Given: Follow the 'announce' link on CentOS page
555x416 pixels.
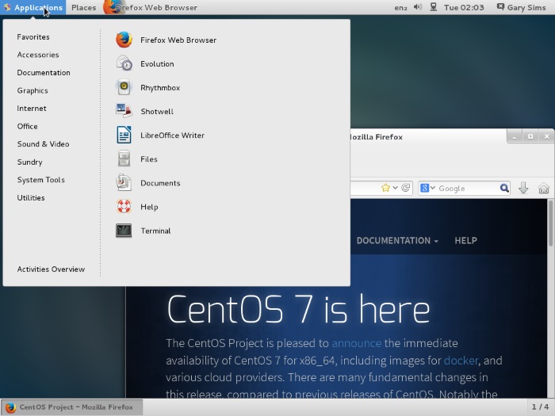Looking at the screenshot, I should point(357,343).
